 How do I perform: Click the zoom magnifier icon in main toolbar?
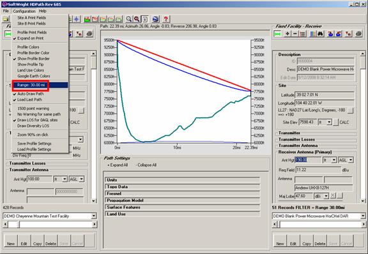pyautogui.click(x=129, y=19)
